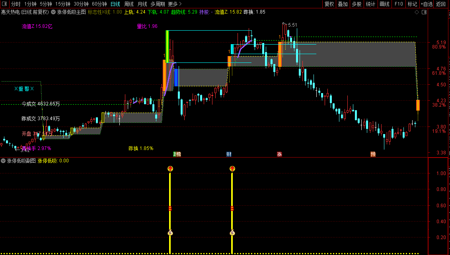The height and width of the screenshot is (255, 450).
Task: Click the green-yellow tall bar on chart
Action: pos(167,47)
